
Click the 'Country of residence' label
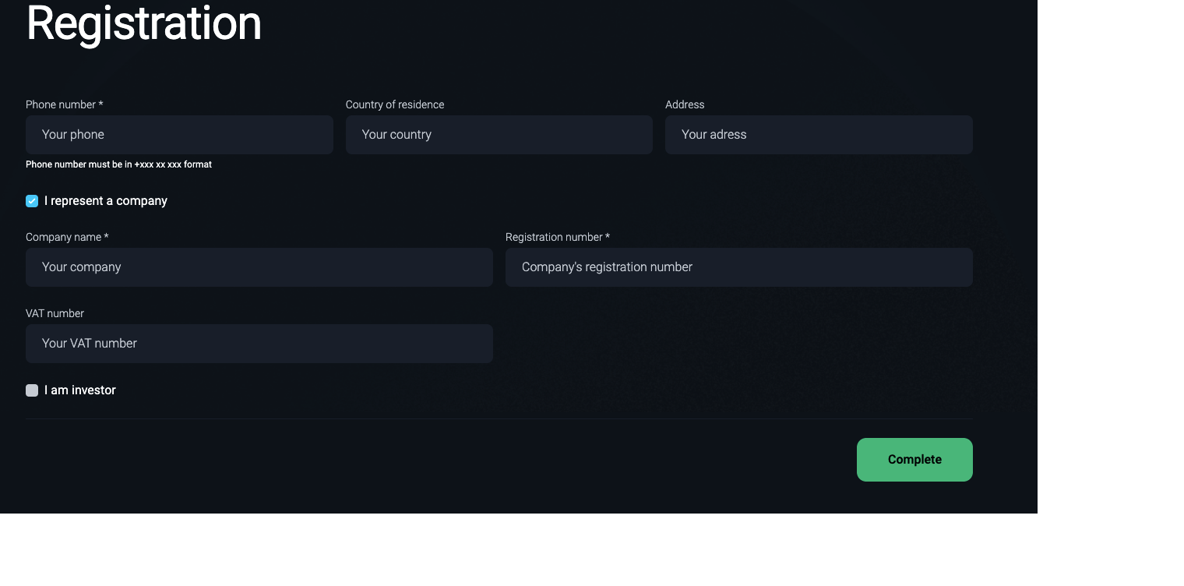tap(395, 104)
